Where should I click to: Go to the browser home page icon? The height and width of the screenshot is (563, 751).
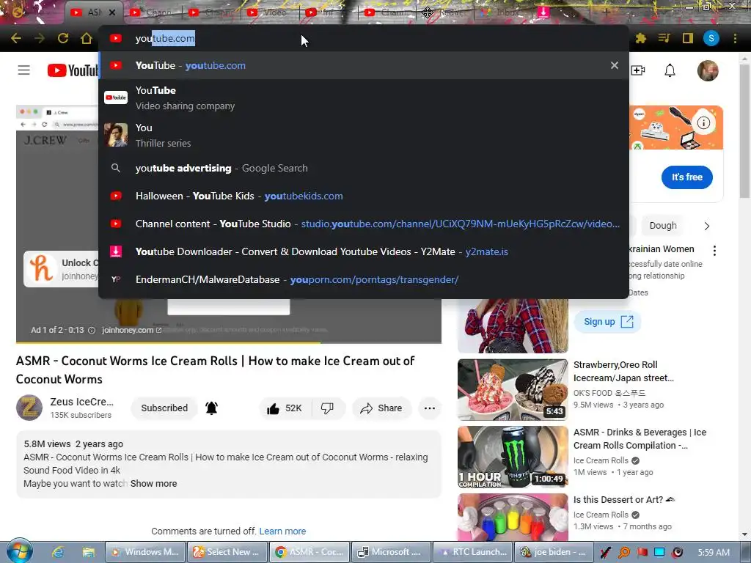87,38
